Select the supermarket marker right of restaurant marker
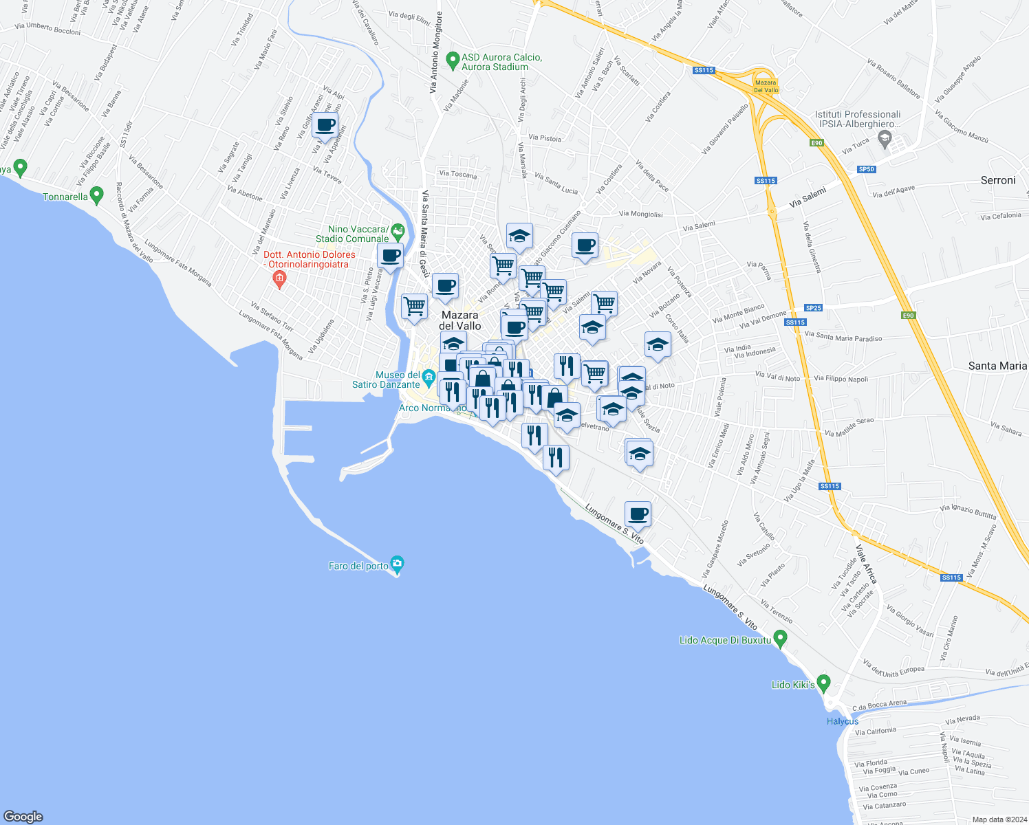The image size is (1029, 825). tap(595, 375)
